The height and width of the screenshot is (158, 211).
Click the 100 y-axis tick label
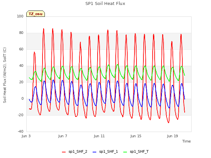[20, 16]
